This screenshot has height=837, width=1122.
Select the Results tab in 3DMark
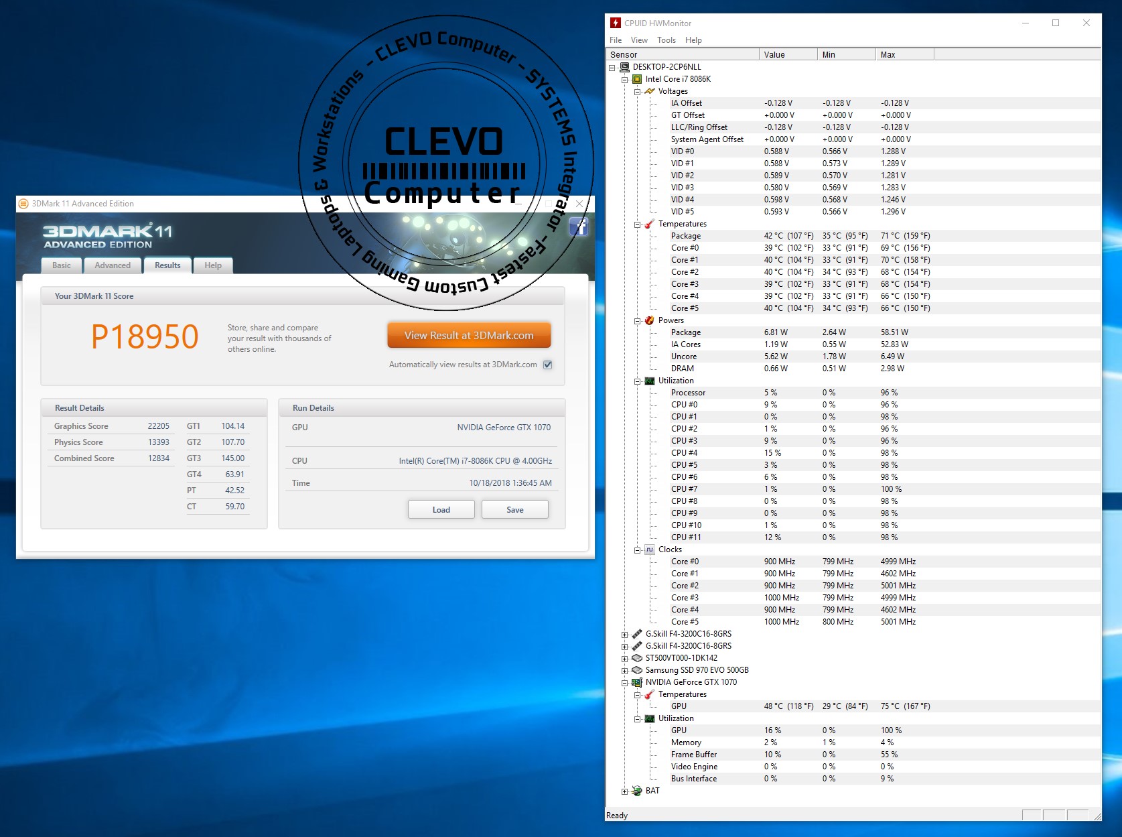click(x=167, y=265)
